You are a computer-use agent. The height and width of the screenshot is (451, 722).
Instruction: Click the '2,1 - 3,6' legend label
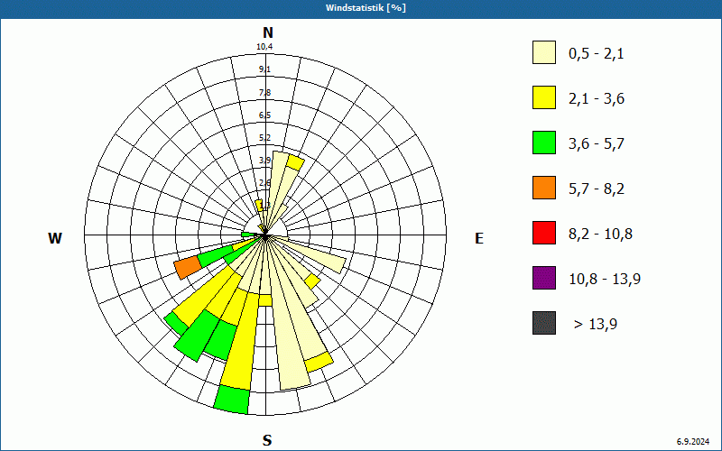coord(597,99)
